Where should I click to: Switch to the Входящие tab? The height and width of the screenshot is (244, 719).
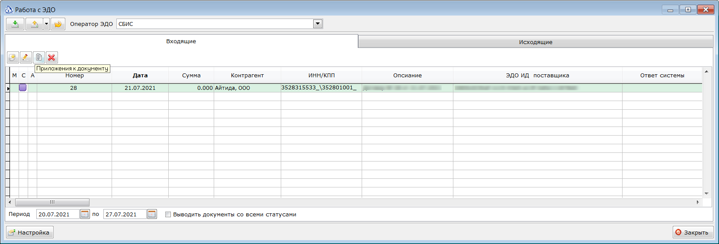pyautogui.click(x=181, y=41)
